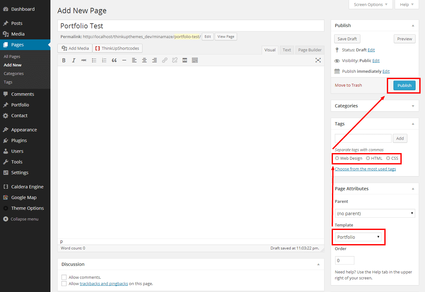Open Tags submenu under Pages
This screenshot has height=292, width=425.
click(x=8, y=82)
